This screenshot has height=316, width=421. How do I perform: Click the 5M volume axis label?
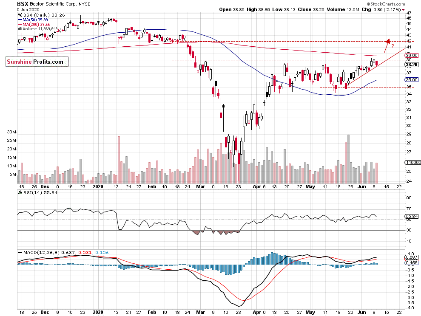(x=13, y=175)
